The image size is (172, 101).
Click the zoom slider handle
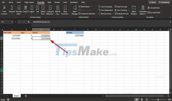tap(158, 99)
